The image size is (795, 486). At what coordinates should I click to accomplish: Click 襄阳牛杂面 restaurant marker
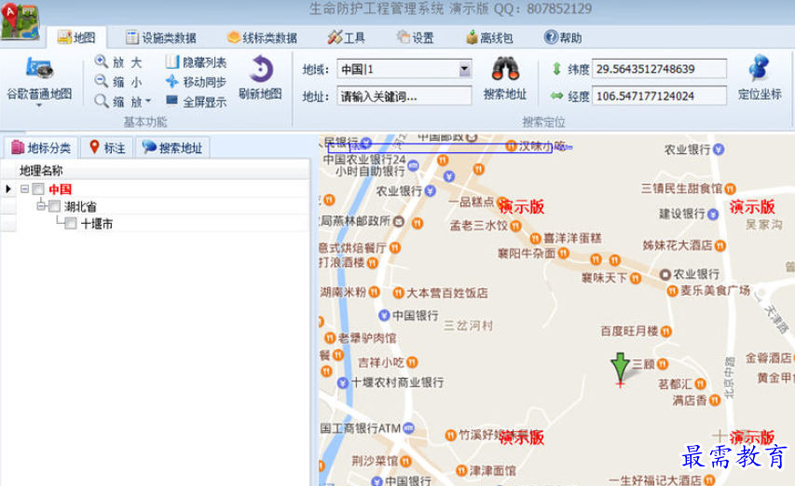(x=563, y=253)
